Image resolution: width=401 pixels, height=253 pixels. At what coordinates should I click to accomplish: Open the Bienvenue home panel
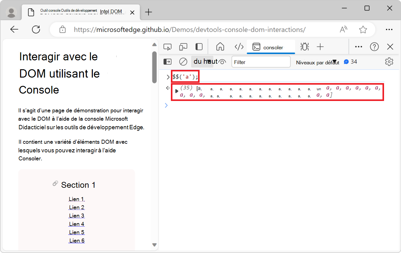click(x=220, y=46)
